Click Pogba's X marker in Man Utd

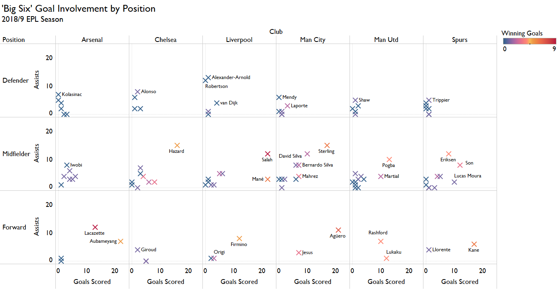point(389,160)
